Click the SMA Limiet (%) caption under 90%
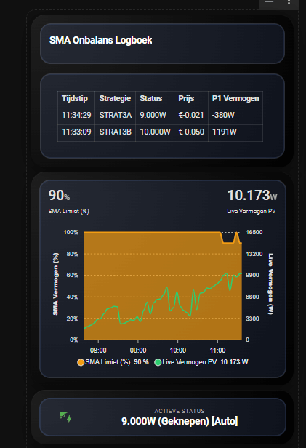Viewport: 306px width, 448px height. tap(68, 211)
